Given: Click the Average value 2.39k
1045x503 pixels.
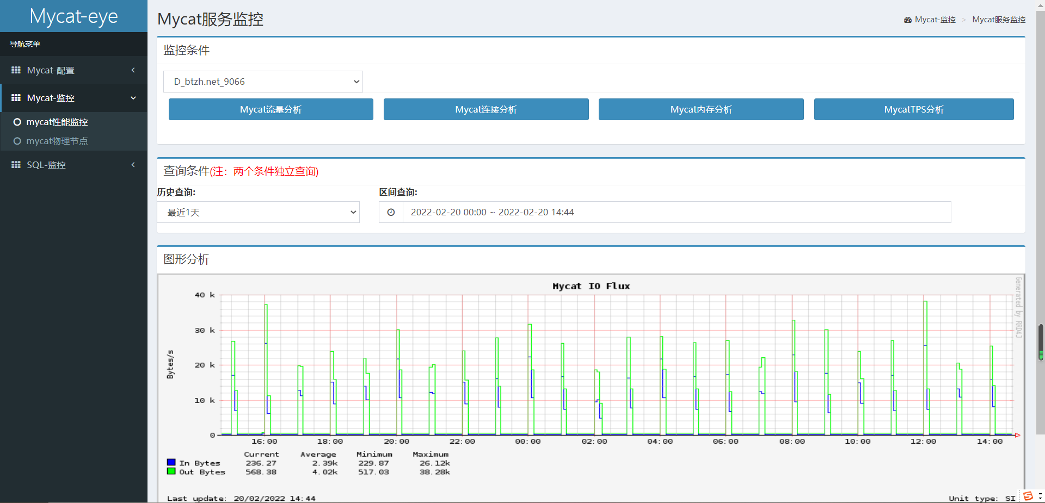Looking at the screenshot, I should (x=325, y=463).
